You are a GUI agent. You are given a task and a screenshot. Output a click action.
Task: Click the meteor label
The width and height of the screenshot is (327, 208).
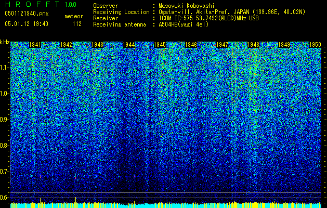(74, 16)
